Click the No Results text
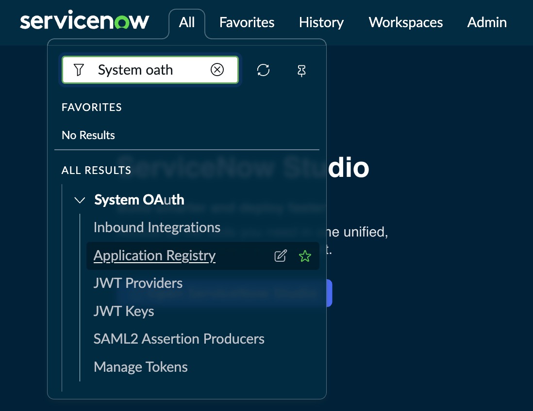This screenshot has height=411, width=533. [88, 135]
